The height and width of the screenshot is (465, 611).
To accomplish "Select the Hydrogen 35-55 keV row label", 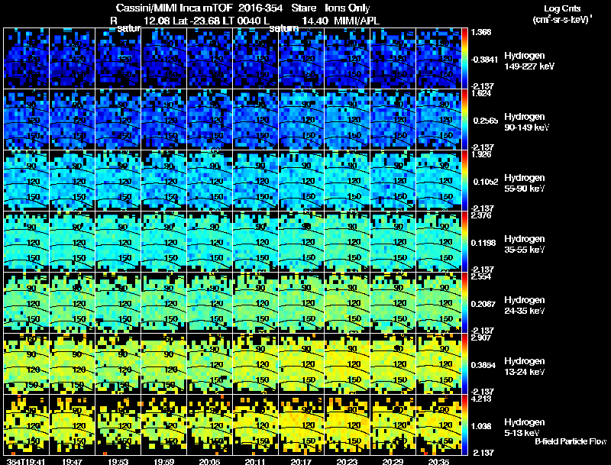I will click(x=525, y=244).
